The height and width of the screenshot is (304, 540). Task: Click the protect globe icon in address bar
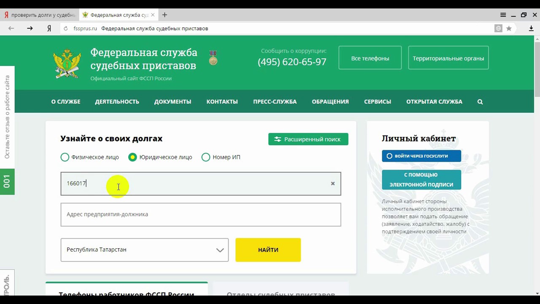click(x=499, y=28)
